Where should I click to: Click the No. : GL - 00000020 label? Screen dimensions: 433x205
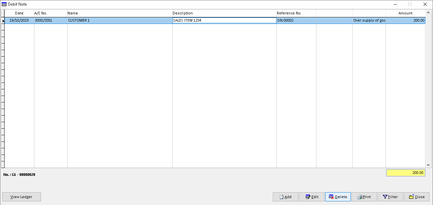pos(19,175)
